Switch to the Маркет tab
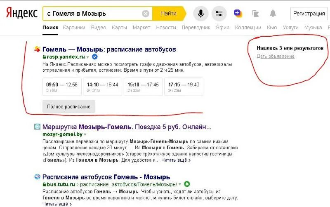The height and width of the screenshot is (207, 330). 141,28
